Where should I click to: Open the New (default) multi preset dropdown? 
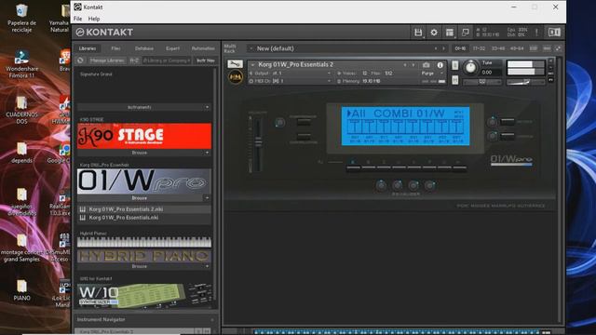251,48
